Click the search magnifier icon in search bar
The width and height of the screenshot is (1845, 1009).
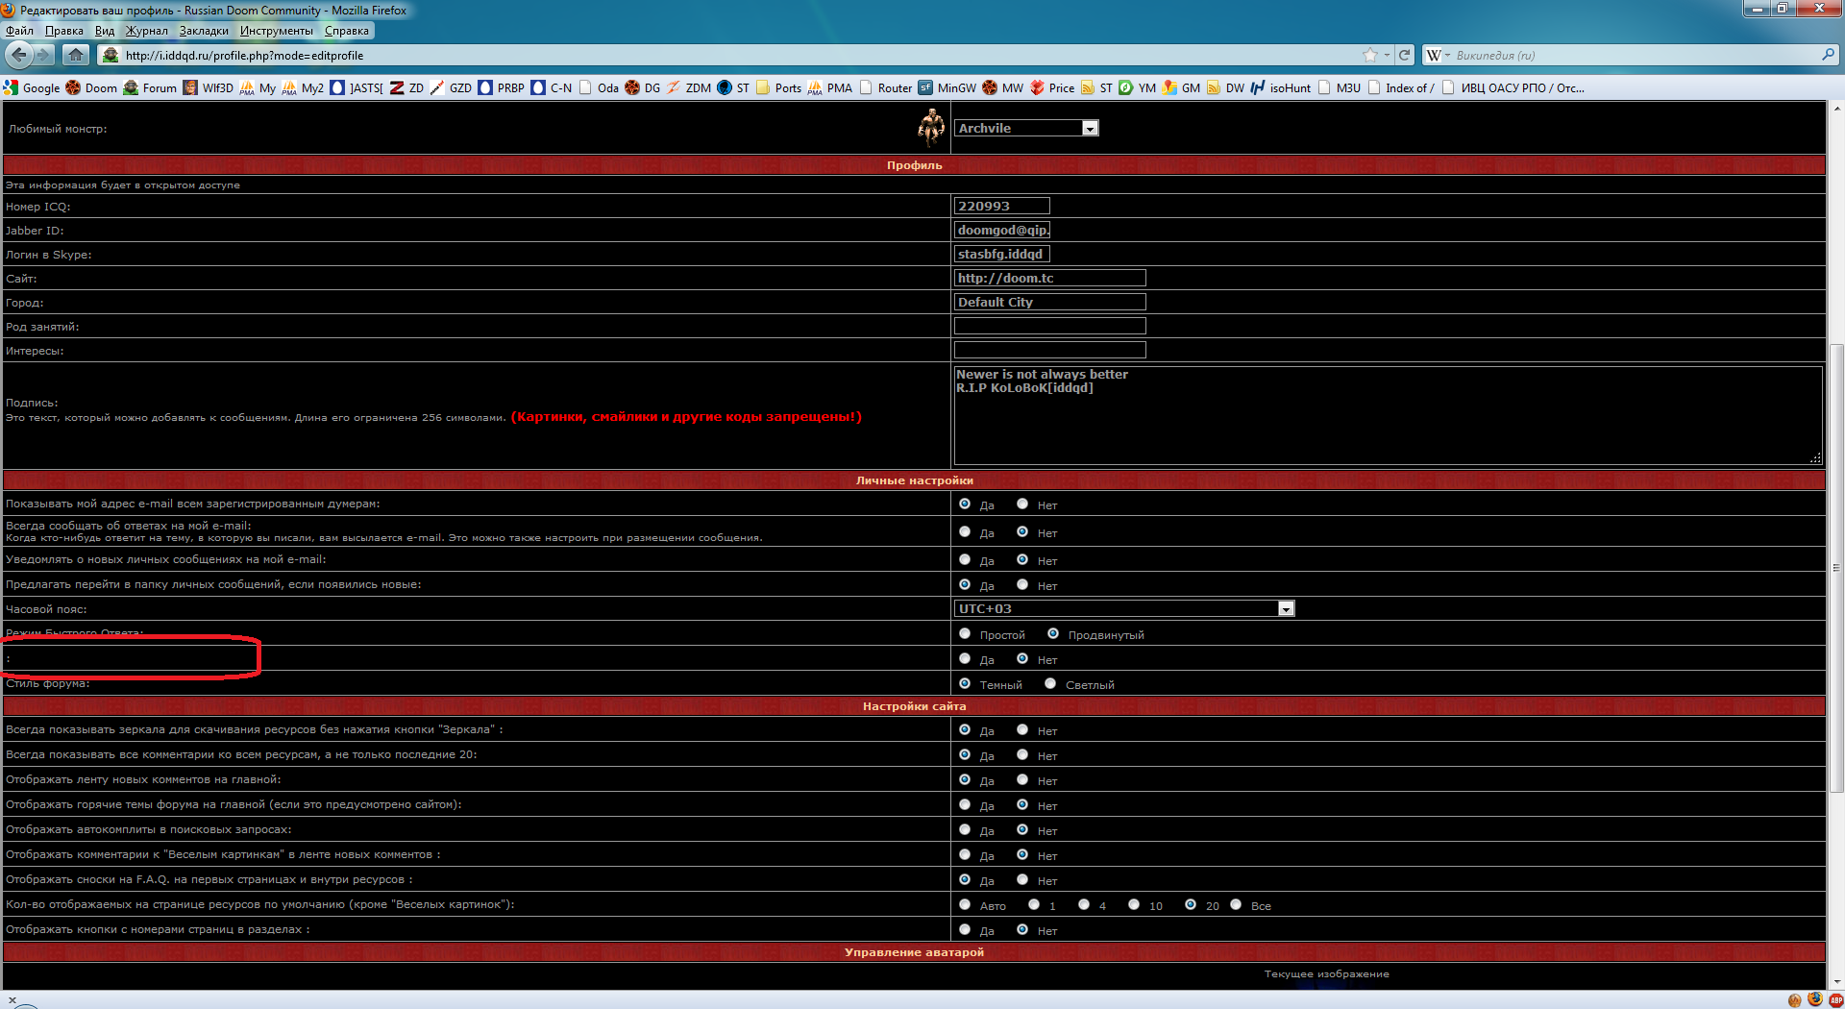1828,55
